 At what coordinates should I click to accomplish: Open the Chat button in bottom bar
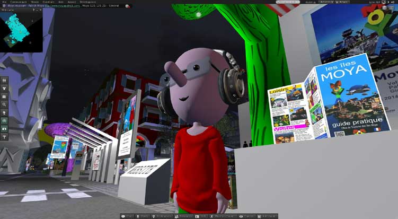click(127, 216)
